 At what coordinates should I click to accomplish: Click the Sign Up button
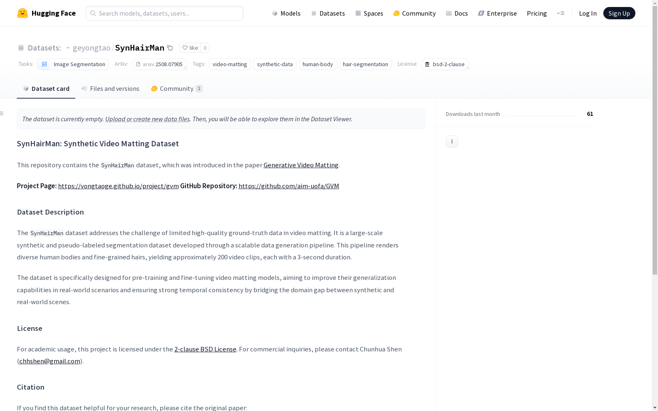click(619, 13)
